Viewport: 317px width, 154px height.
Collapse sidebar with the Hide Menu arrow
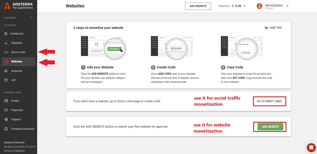(x=32, y=18)
